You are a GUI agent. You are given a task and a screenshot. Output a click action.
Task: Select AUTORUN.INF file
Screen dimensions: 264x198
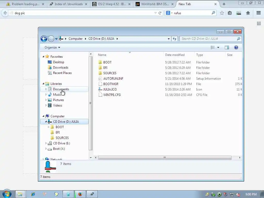pos(113,79)
